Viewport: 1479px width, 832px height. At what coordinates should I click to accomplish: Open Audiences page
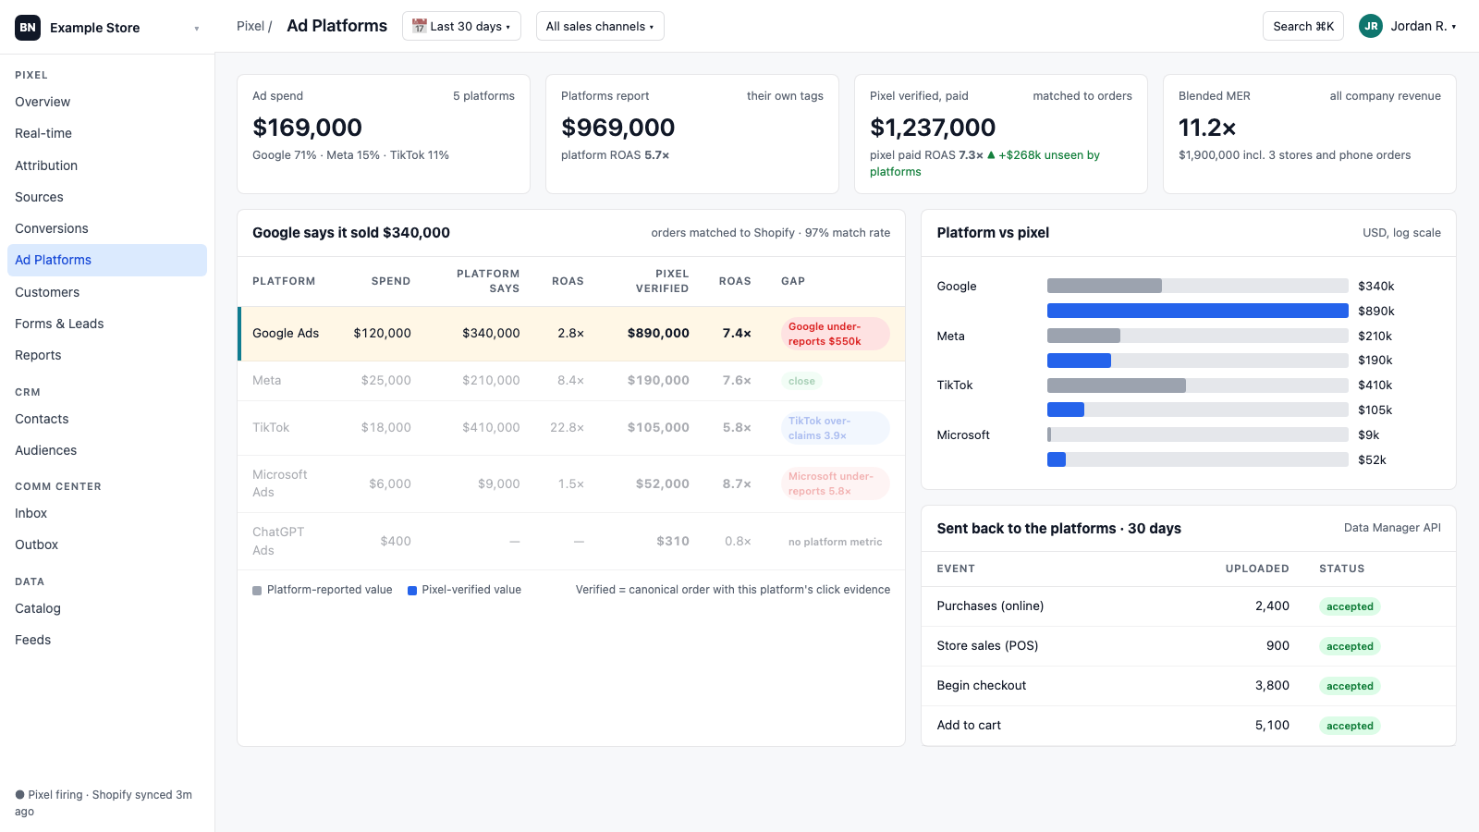[107, 450]
